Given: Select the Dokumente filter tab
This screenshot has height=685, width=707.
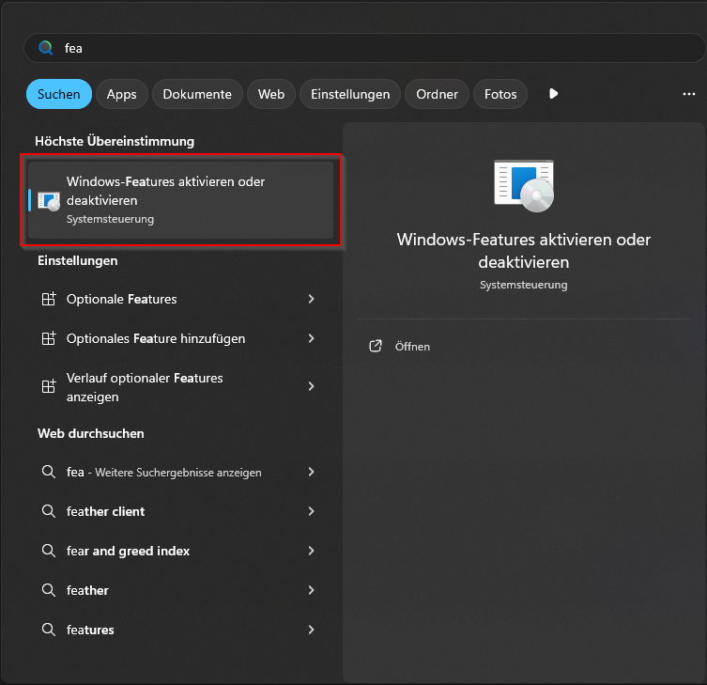Looking at the screenshot, I should pyautogui.click(x=197, y=94).
